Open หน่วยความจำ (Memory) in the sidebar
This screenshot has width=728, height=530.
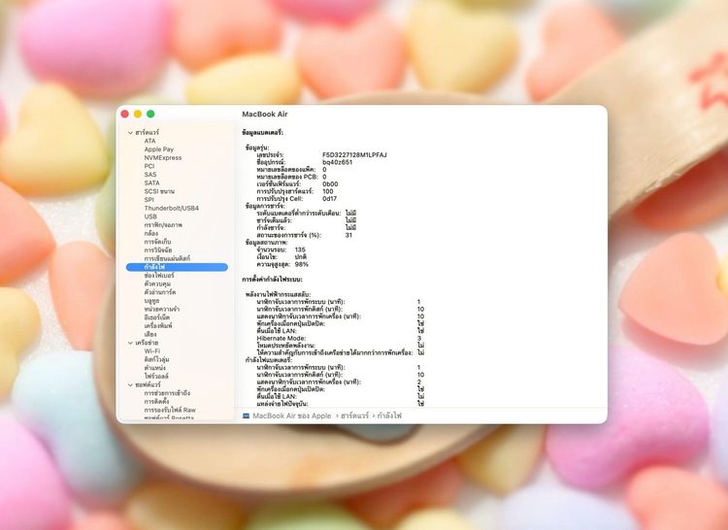pos(161,309)
